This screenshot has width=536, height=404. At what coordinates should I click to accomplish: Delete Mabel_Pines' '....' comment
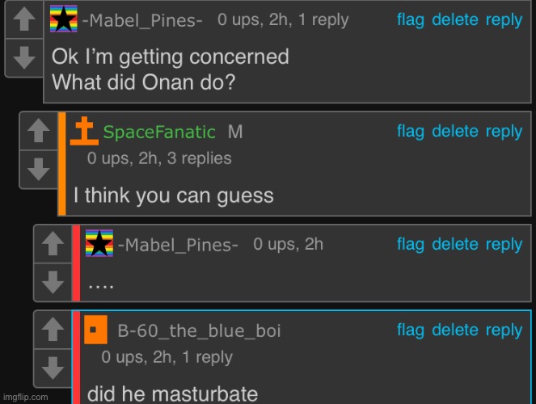(455, 244)
